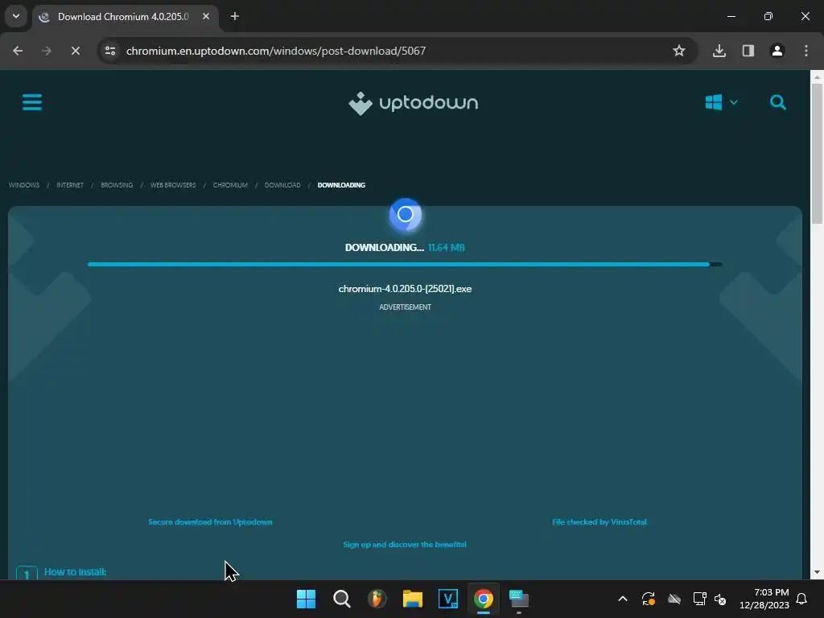Click Secure download from Uptodown
Image resolution: width=824 pixels, height=618 pixels.
click(210, 521)
